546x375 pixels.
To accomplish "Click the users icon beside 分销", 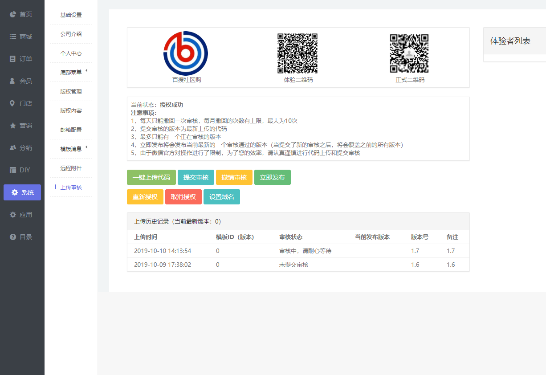I will (13, 148).
